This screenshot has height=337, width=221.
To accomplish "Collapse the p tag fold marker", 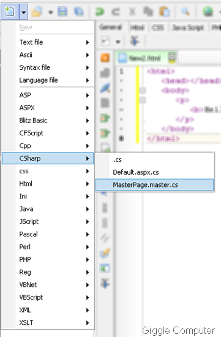I will point(143,100).
